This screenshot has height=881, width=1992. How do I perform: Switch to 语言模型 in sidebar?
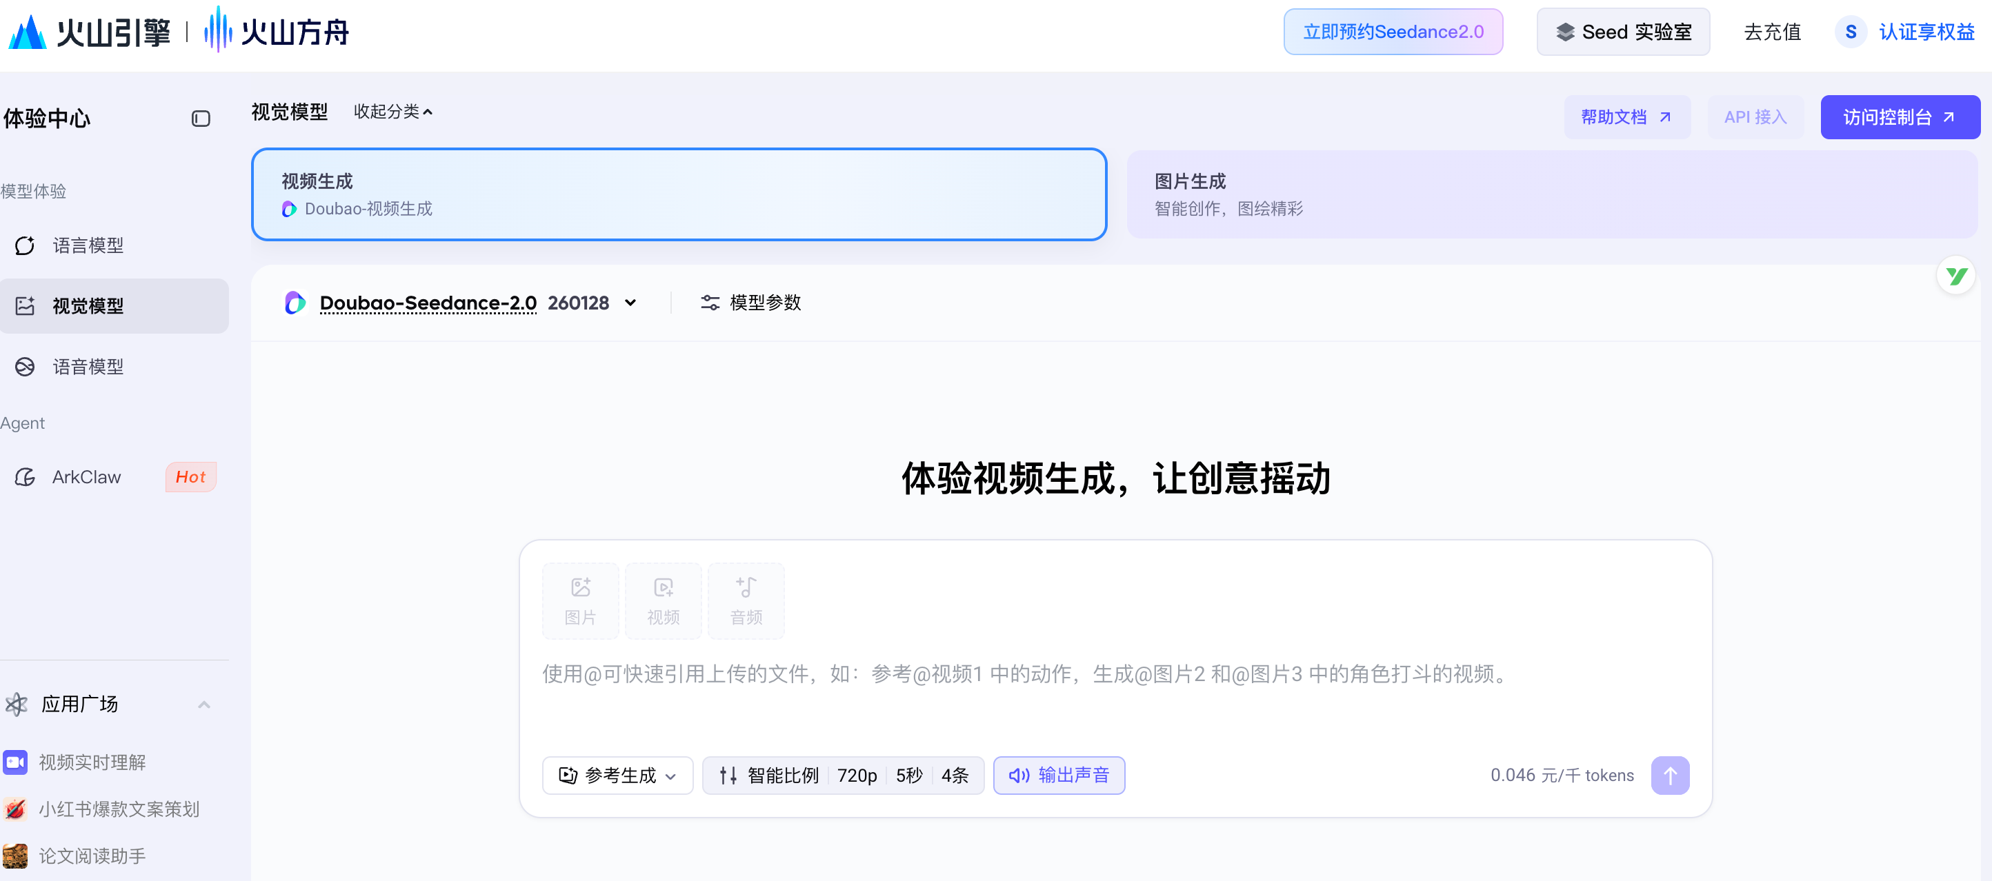[88, 245]
